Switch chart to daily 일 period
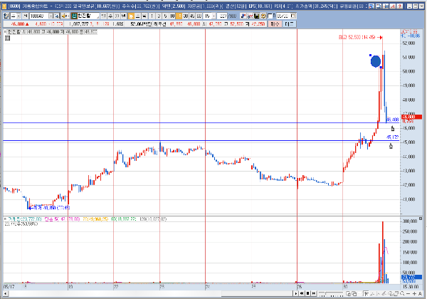 click(103, 16)
